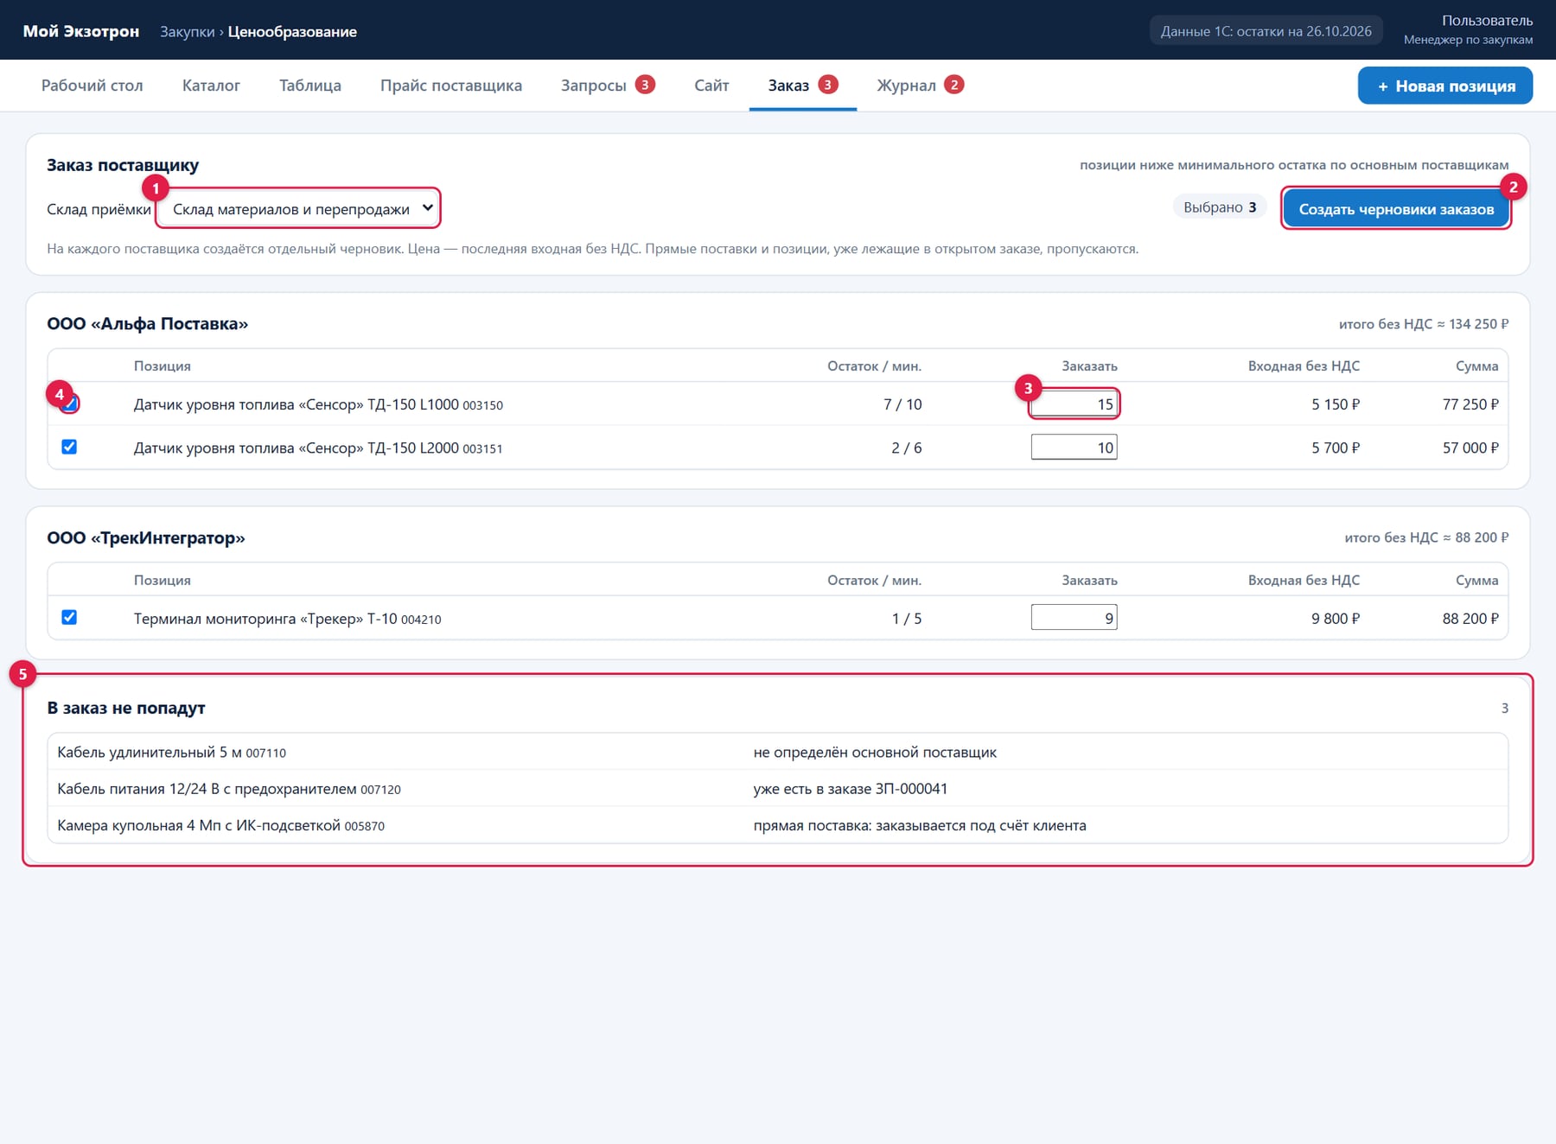Open the Прайс поставщика tab
This screenshot has height=1144, width=1556.
coord(451,86)
